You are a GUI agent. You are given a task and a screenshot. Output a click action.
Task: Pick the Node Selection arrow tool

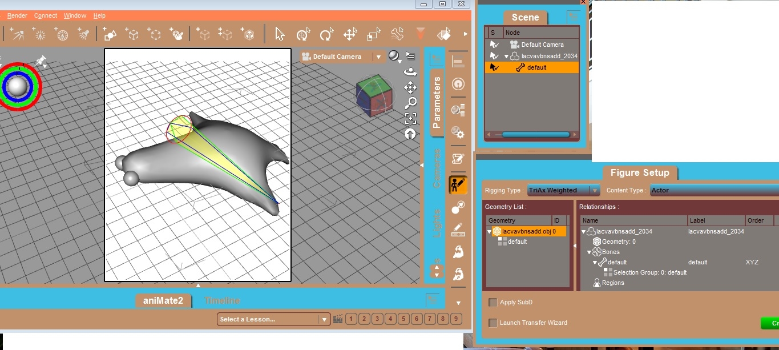click(x=280, y=35)
